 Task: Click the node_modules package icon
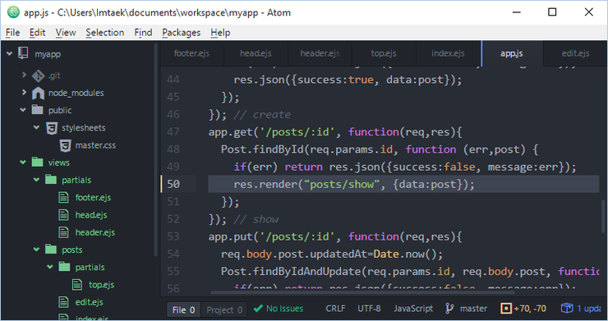click(x=38, y=93)
